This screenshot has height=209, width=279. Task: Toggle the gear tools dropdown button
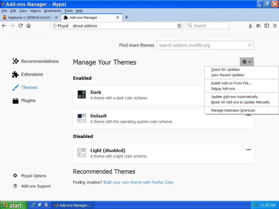tap(247, 62)
